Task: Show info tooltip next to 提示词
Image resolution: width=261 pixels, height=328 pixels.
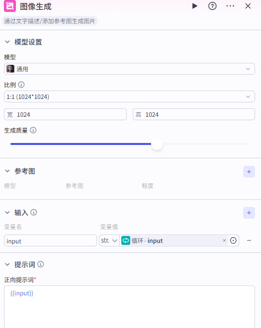Action: [41, 264]
